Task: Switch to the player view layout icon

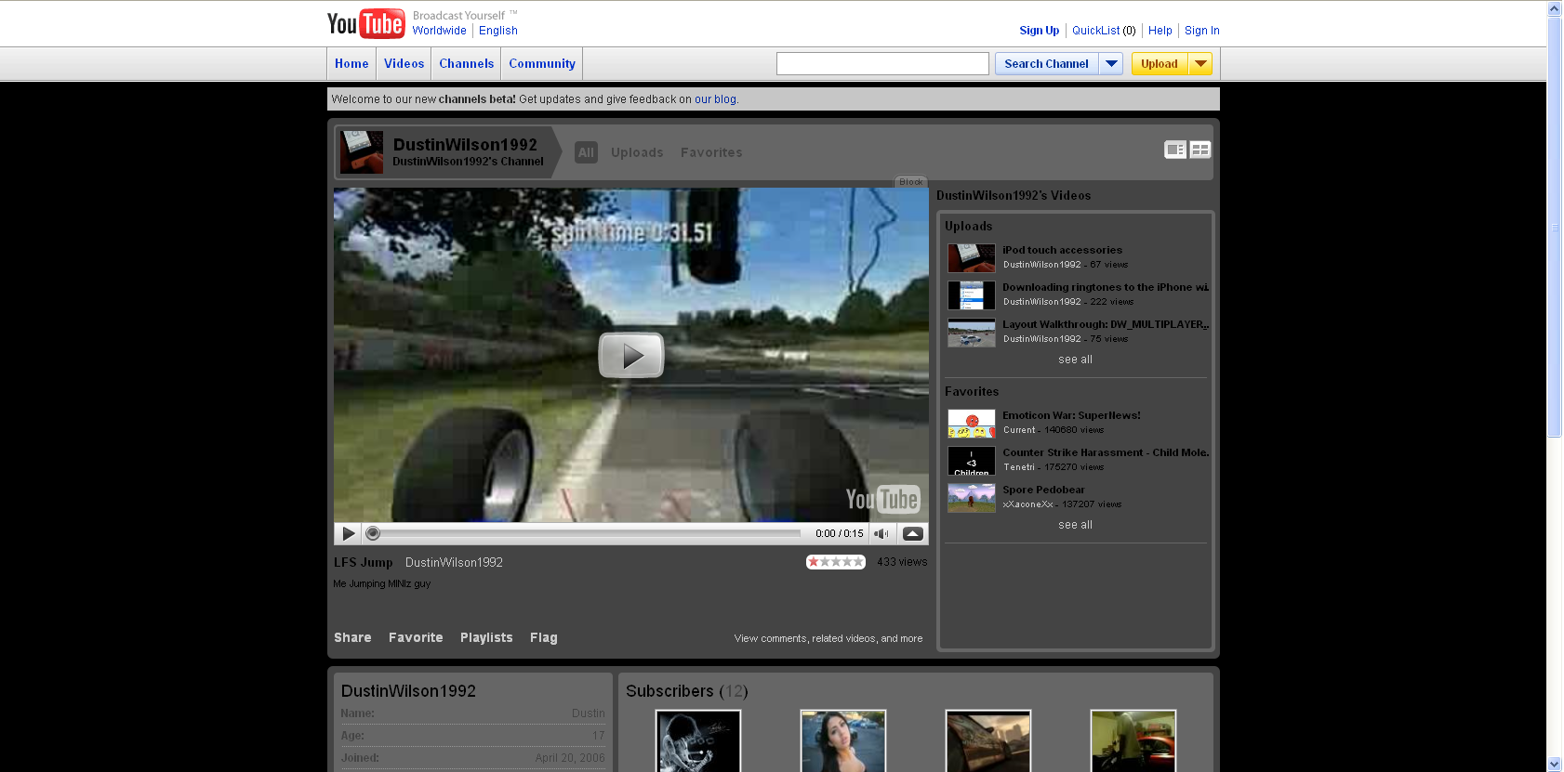Action: coord(1175,150)
